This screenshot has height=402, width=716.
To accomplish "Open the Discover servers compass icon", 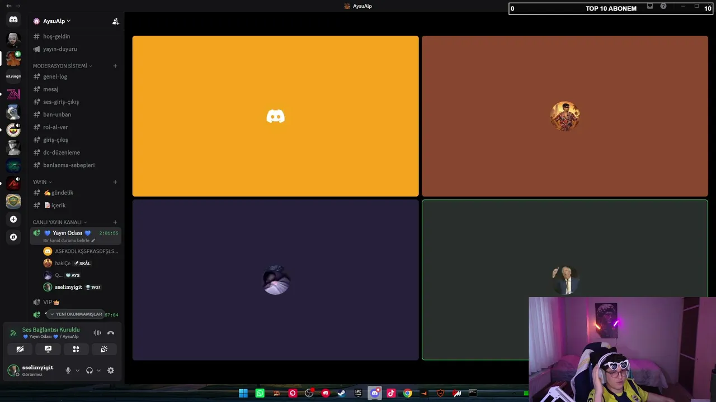I will coord(13,237).
